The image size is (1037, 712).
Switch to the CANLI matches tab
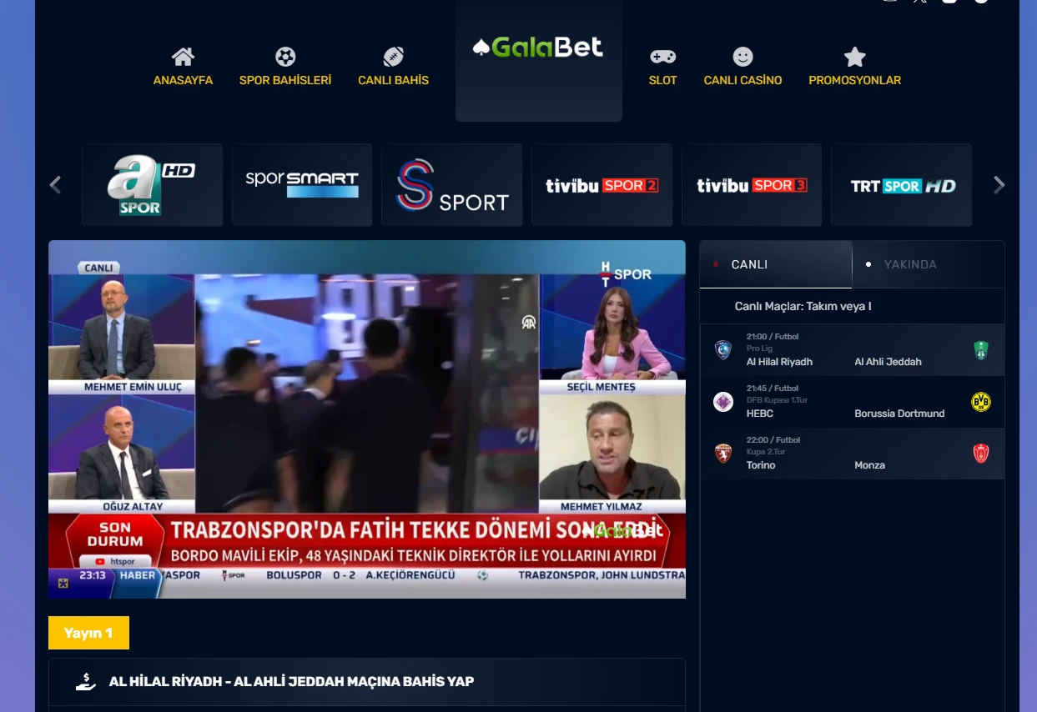click(x=776, y=264)
